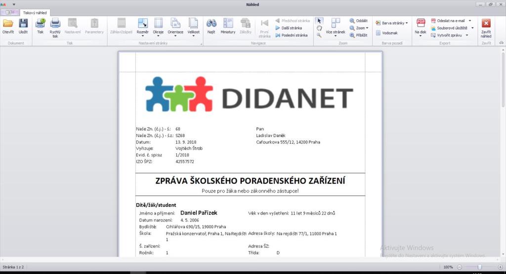Screen dimensions: 506x274
Task: Open the page setup dialog launcher in Nastavení stránky
Action: [x=201, y=44]
